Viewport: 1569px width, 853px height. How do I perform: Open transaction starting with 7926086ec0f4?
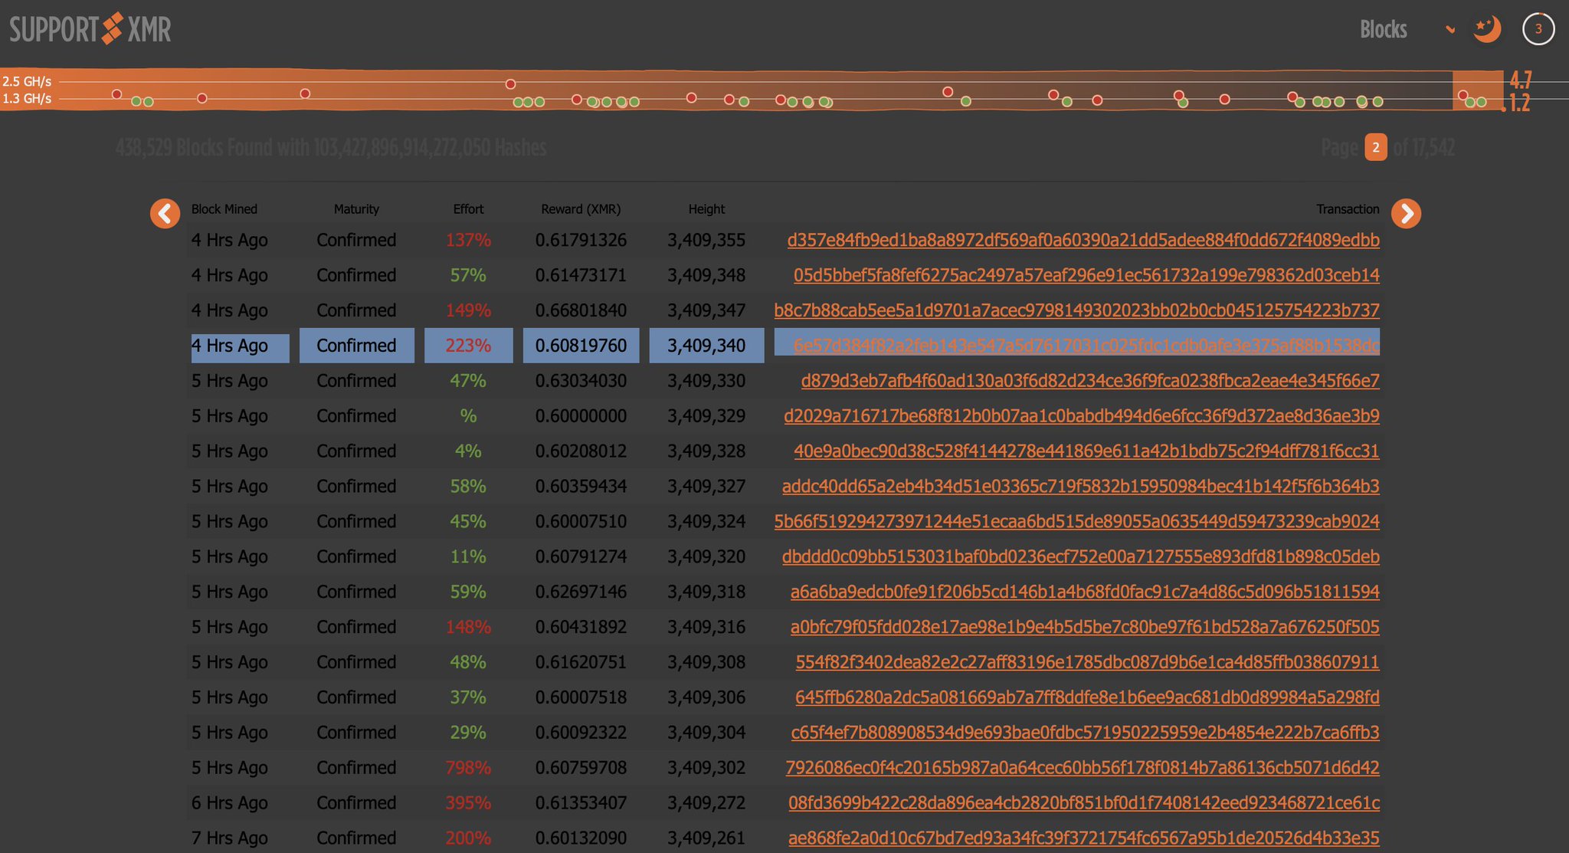click(x=1082, y=767)
